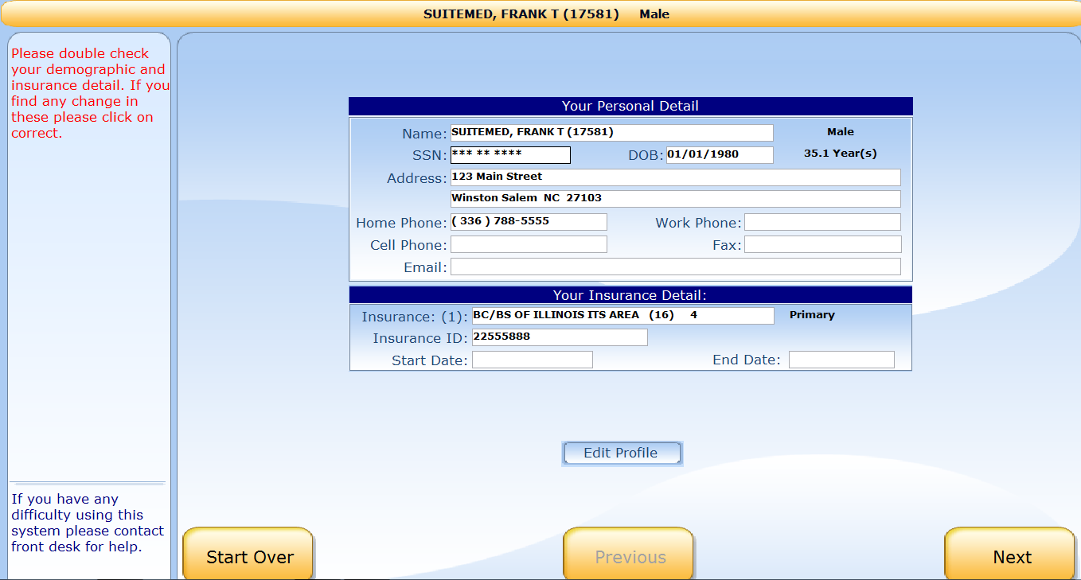Click the 'Insurance ID:' label
The height and width of the screenshot is (580, 1081).
coord(420,338)
